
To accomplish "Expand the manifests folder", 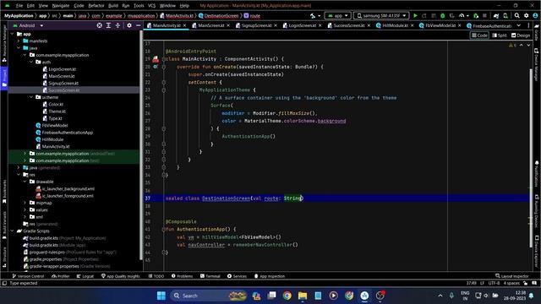I will 19,41.
